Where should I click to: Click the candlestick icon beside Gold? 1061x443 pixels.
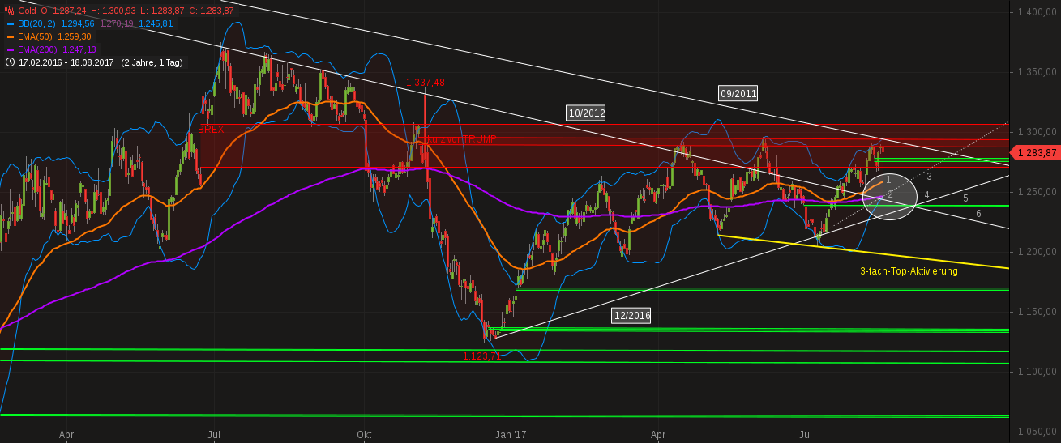pos(9,11)
